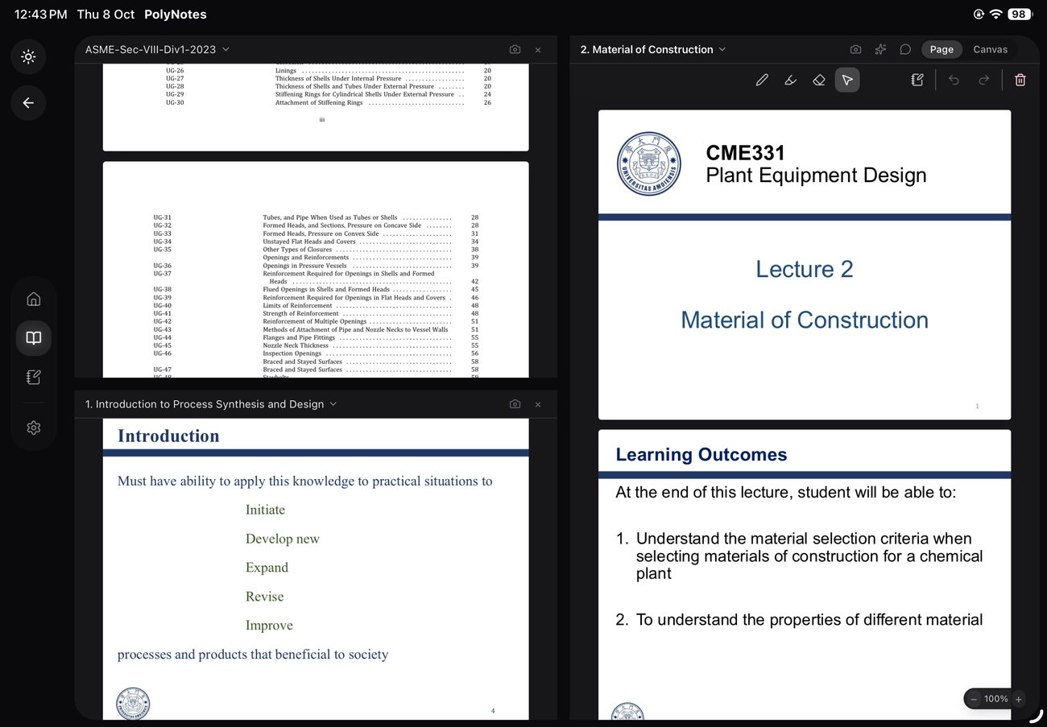Redo the last annotation
The image size is (1047, 727).
[x=983, y=80]
